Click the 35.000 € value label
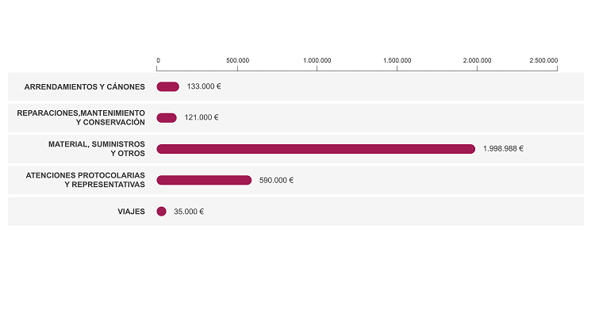Screen dimensions: 595x317 (189, 212)
